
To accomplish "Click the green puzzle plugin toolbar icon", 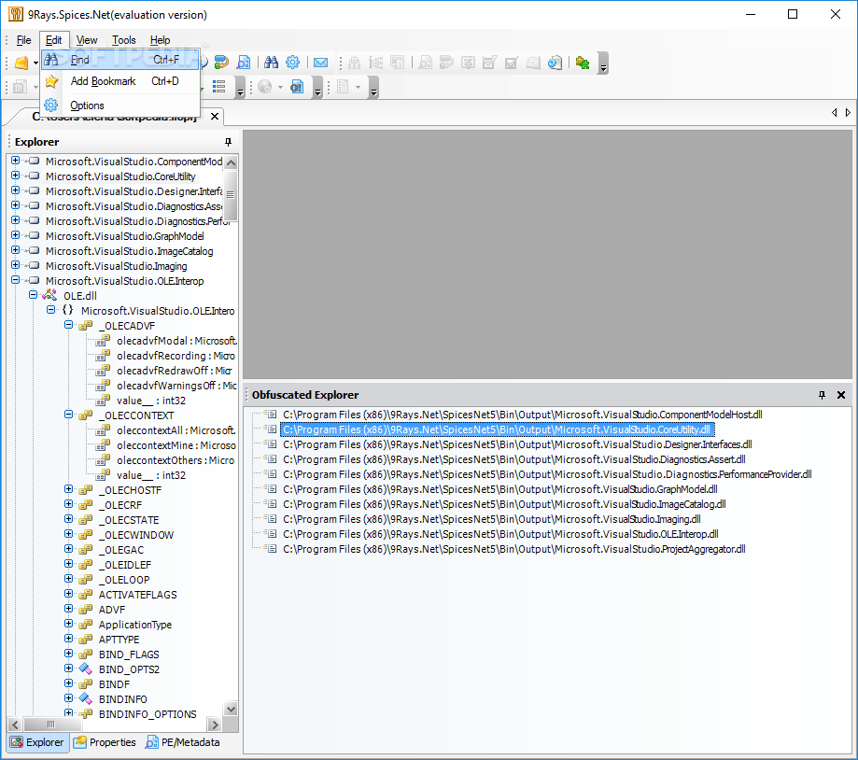I will pyautogui.click(x=583, y=63).
